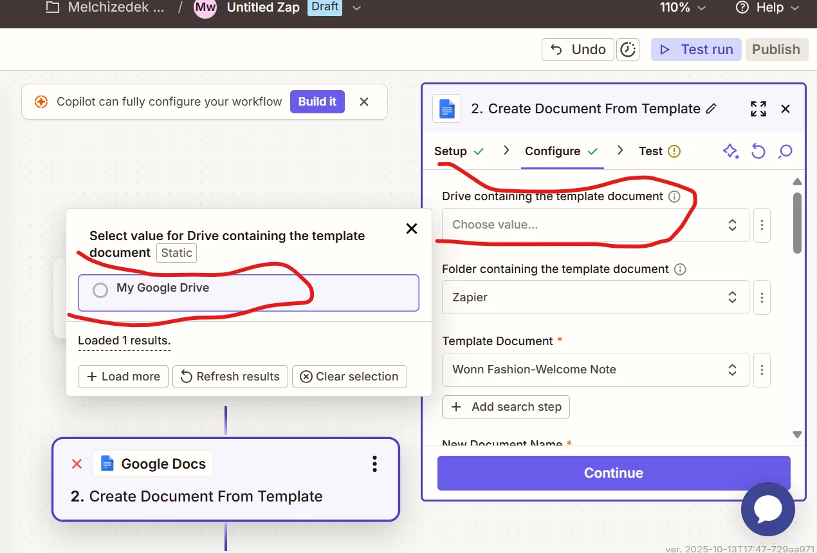The image size is (817, 553).
Task: Click the search magnifier icon in panel
Action: [785, 151]
